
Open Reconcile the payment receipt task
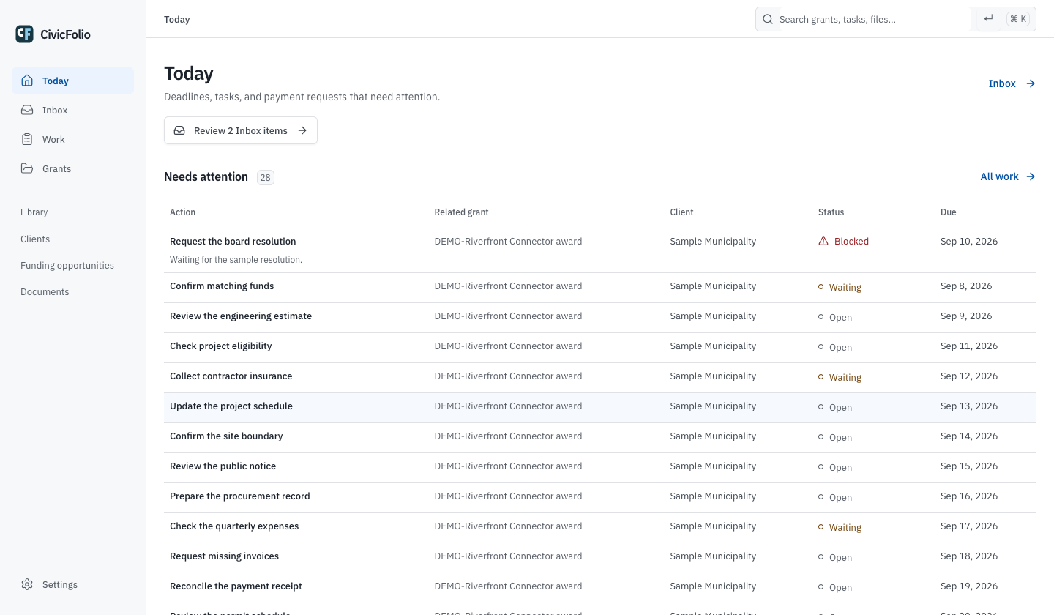click(236, 586)
